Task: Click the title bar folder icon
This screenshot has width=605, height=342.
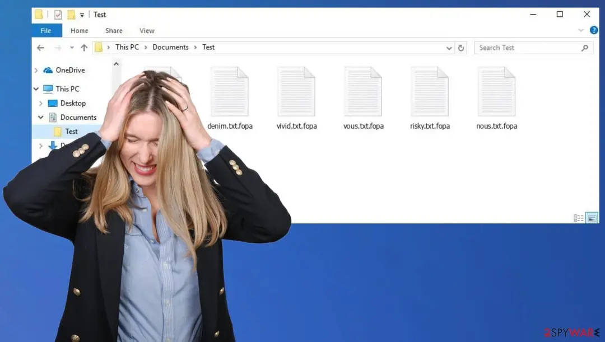Action: pyautogui.click(x=39, y=14)
